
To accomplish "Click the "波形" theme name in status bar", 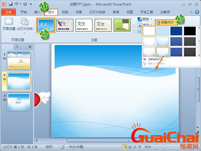I will 49,147.
